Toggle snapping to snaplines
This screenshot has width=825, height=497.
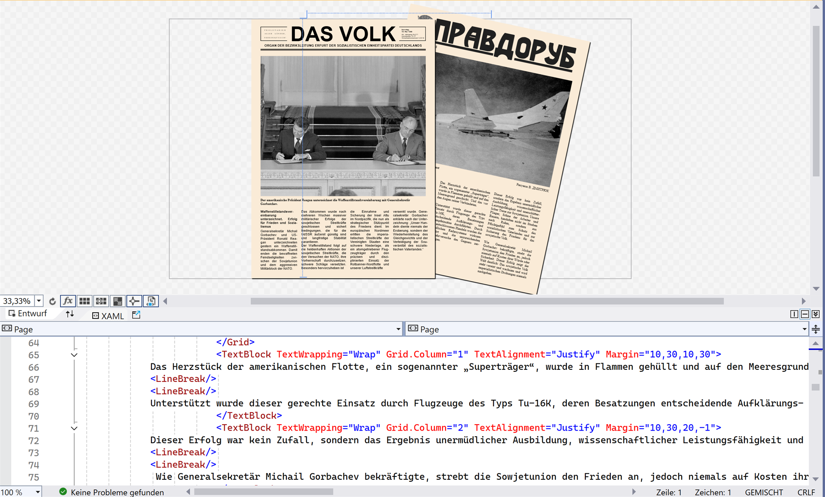point(134,301)
